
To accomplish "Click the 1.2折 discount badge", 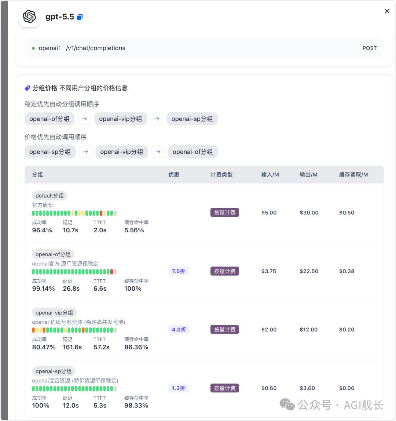I will coord(179,388).
